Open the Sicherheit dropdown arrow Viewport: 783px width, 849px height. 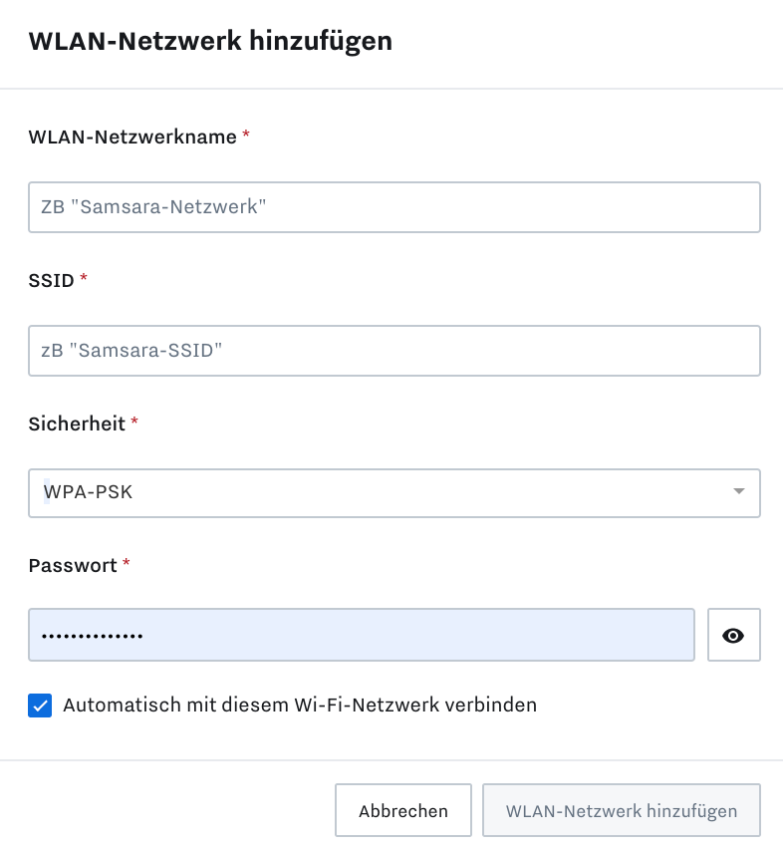point(738,492)
